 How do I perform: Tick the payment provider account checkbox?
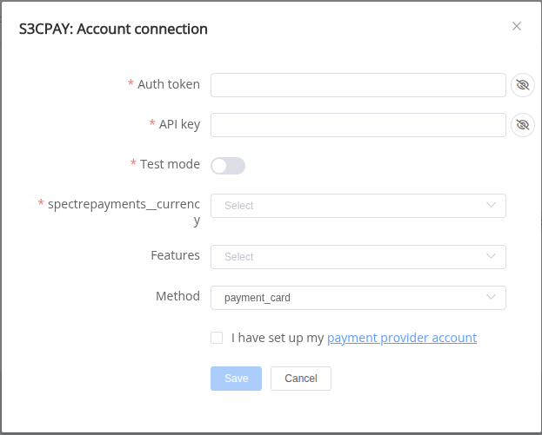coord(217,338)
